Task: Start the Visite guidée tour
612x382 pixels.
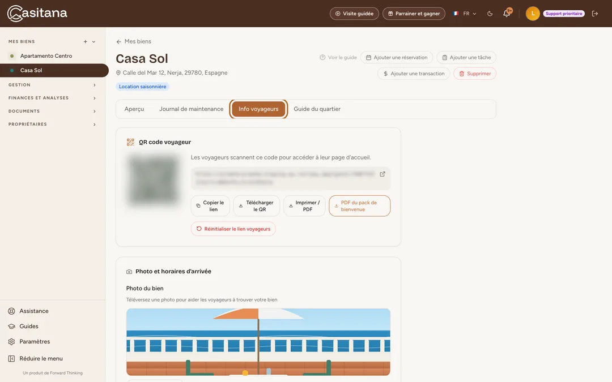Action: (x=354, y=14)
